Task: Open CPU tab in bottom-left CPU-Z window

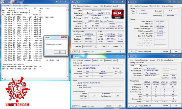Action: (75, 61)
